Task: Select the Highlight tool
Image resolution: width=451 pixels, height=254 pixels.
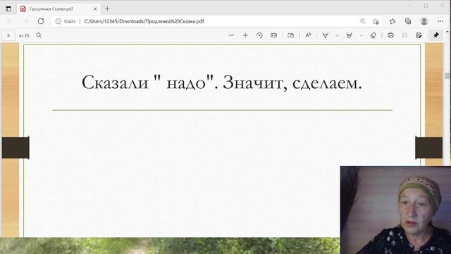Action: click(350, 35)
